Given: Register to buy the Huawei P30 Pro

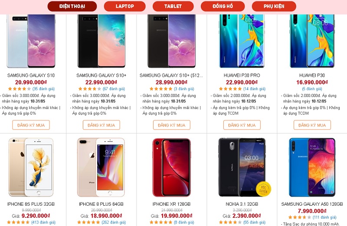Looking at the screenshot, I should 242,125.
